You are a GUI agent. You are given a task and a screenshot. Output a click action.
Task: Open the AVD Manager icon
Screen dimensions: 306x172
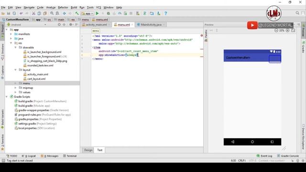(138, 13)
